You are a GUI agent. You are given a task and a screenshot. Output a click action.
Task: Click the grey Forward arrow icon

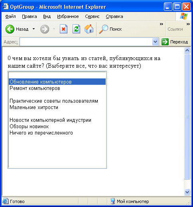click(45, 29)
